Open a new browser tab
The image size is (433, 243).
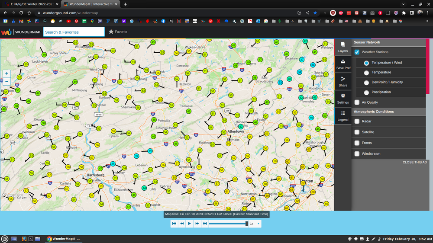(x=126, y=4)
